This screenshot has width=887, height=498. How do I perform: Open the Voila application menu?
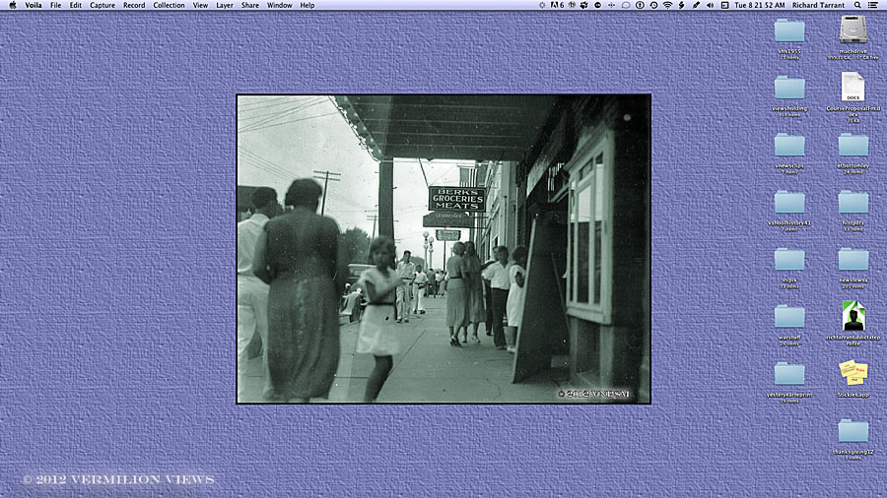pyautogui.click(x=34, y=5)
